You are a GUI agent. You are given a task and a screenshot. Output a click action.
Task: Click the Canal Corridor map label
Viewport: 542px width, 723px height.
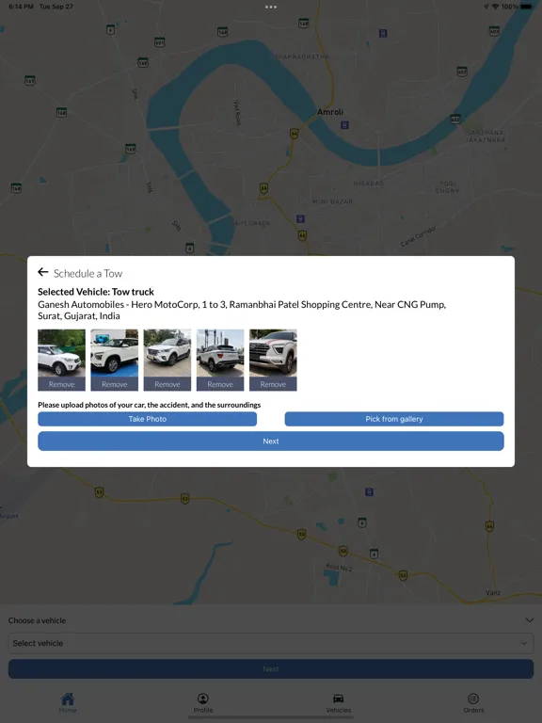[418, 236]
